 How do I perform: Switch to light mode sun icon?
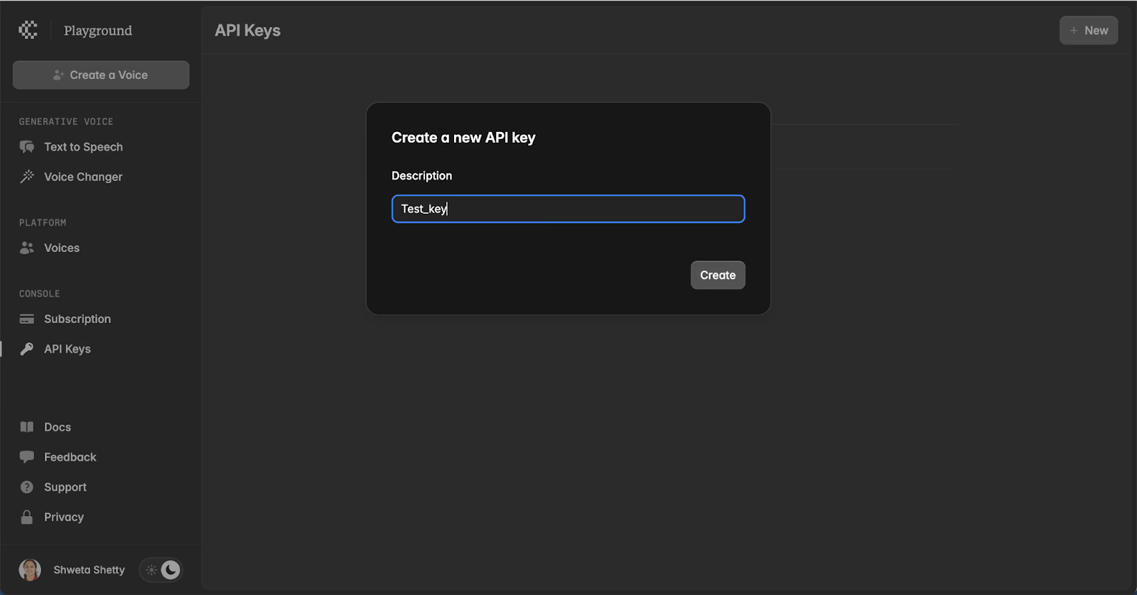151,570
